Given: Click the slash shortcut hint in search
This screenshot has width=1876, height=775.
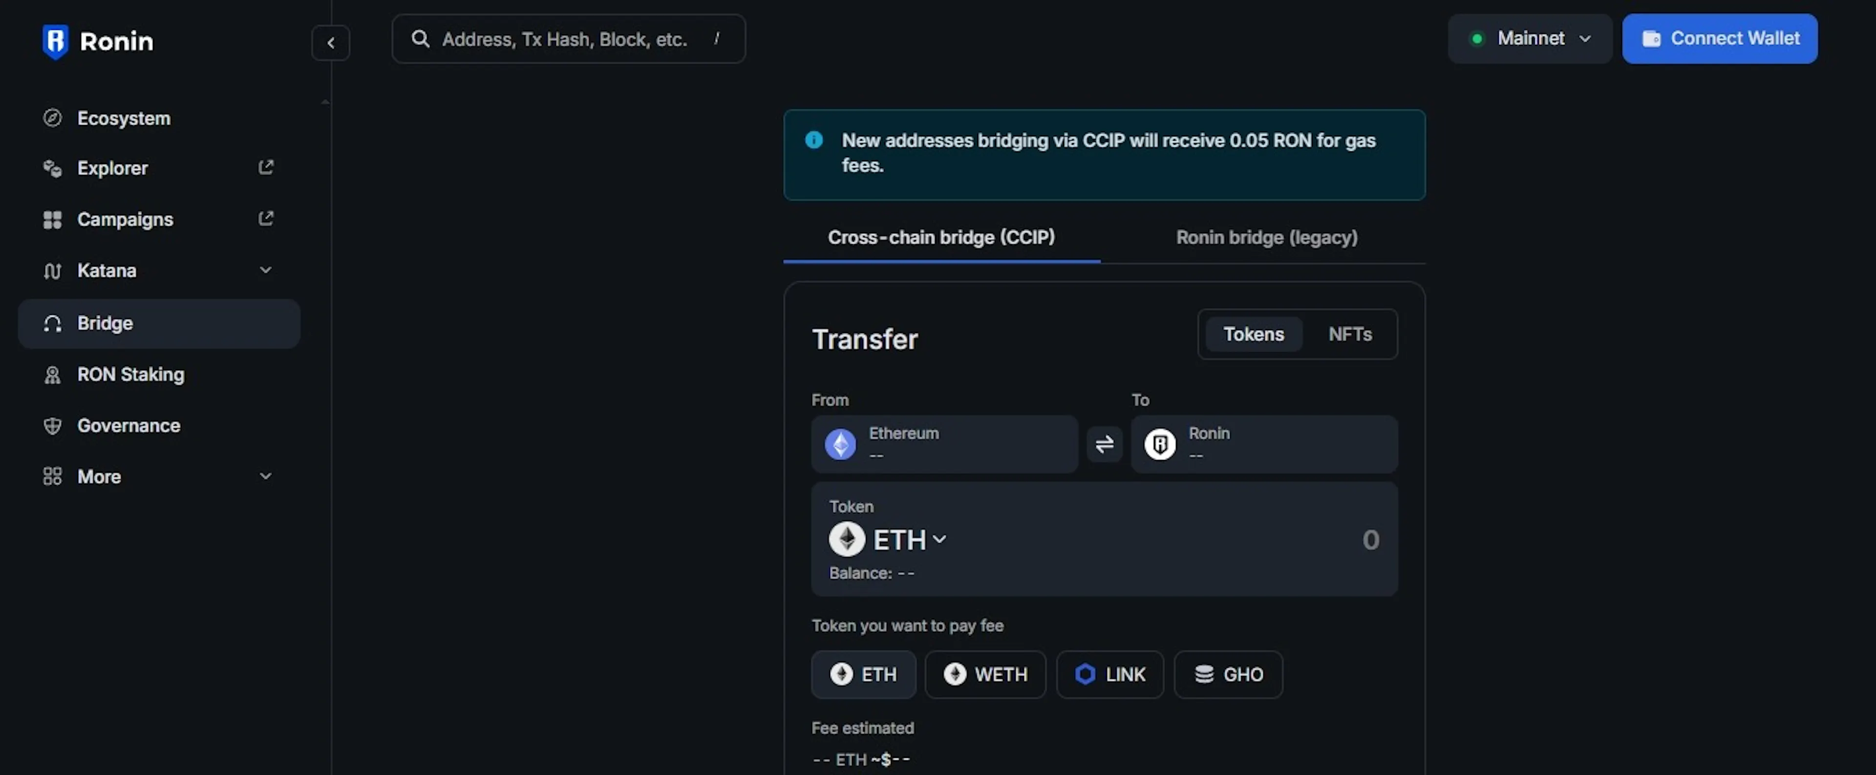Looking at the screenshot, I should point(717,39).
